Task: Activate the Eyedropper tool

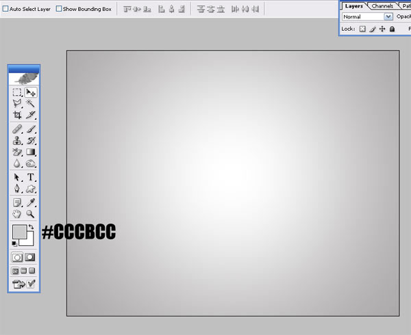Action: (x=31, y=202)
